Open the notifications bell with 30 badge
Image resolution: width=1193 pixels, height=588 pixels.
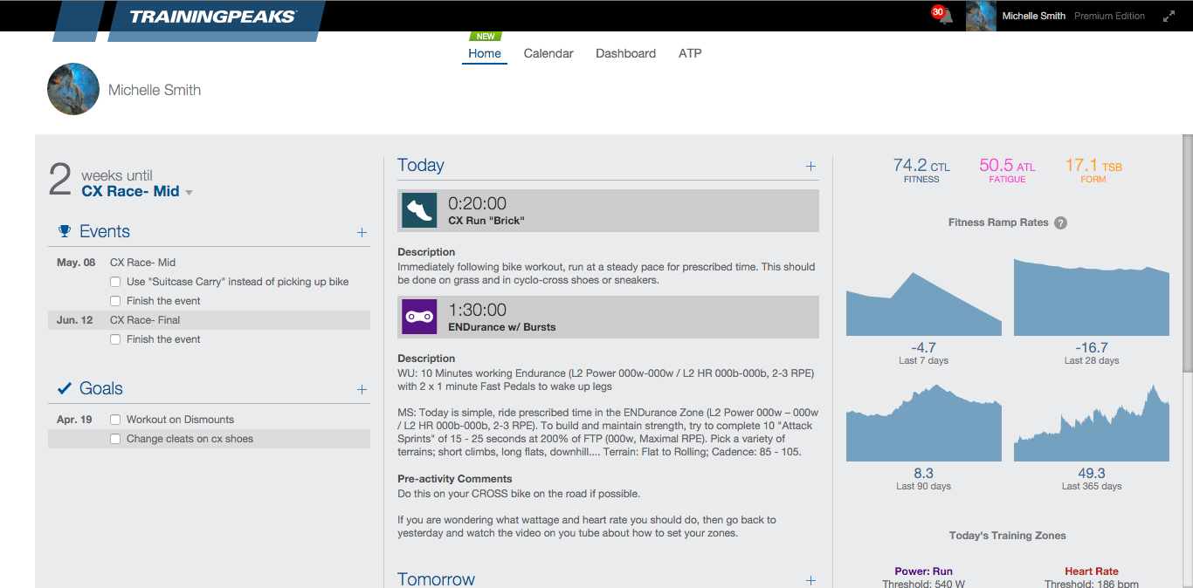pos(943,15)
